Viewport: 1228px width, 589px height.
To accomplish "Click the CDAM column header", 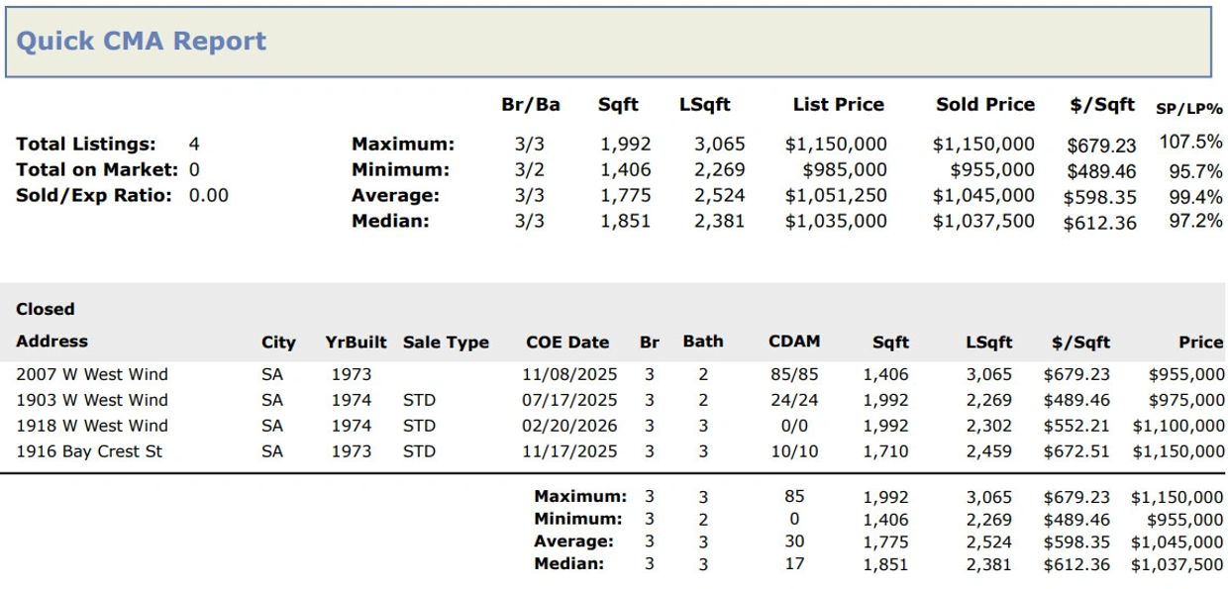I will pos(794,342).
